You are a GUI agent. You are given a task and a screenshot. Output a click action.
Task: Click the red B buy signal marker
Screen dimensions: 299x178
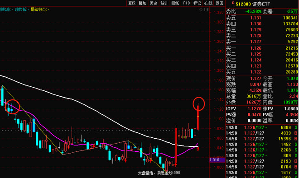(x=198, y=149)
